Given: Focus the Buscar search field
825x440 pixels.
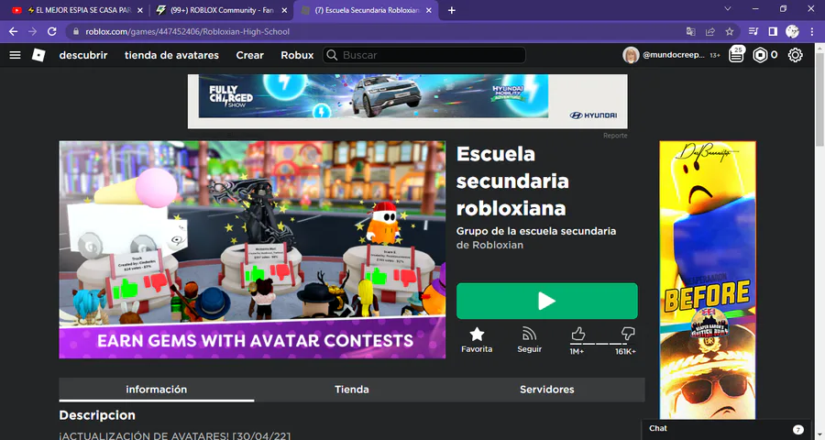Looking at the screenshot, I should (424, 55).
